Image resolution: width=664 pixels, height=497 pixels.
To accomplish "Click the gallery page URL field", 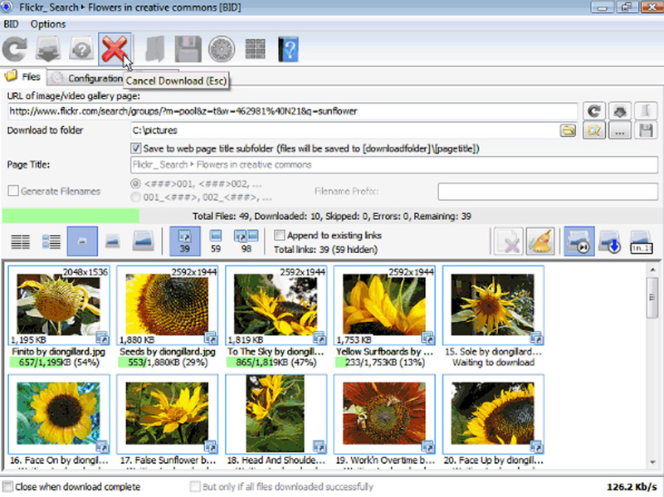I will [x=293, y=111].
